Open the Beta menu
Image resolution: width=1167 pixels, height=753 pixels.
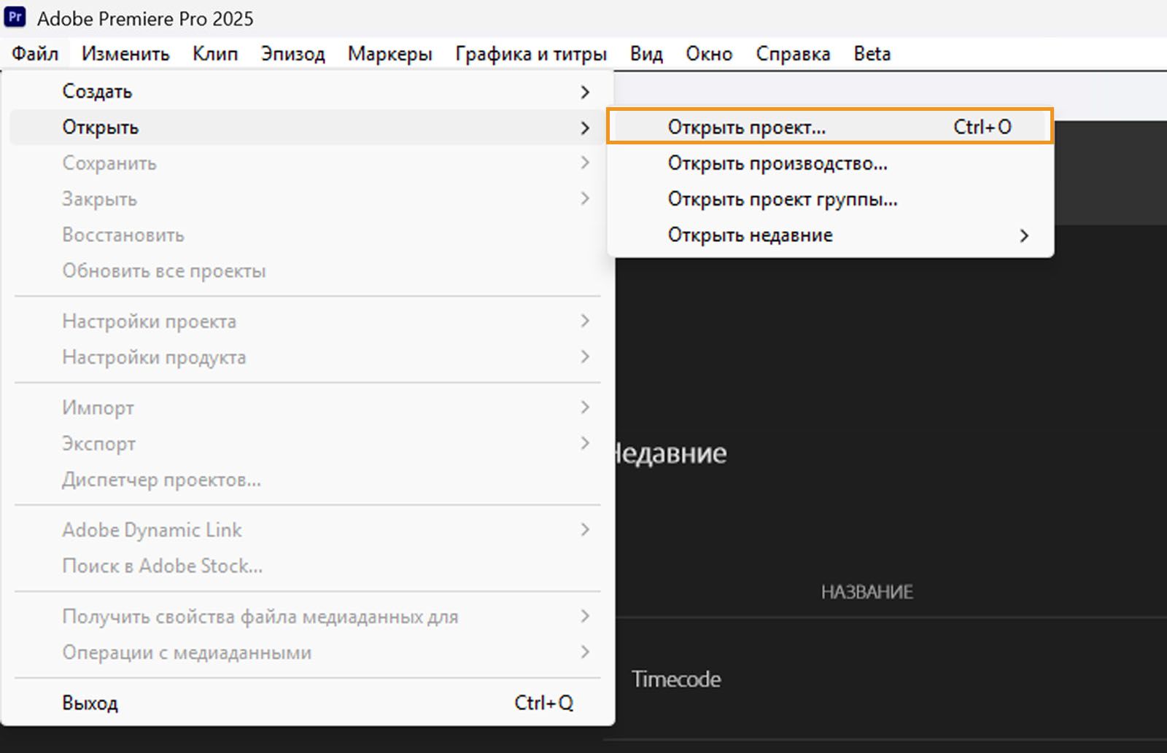coord(872,54)
